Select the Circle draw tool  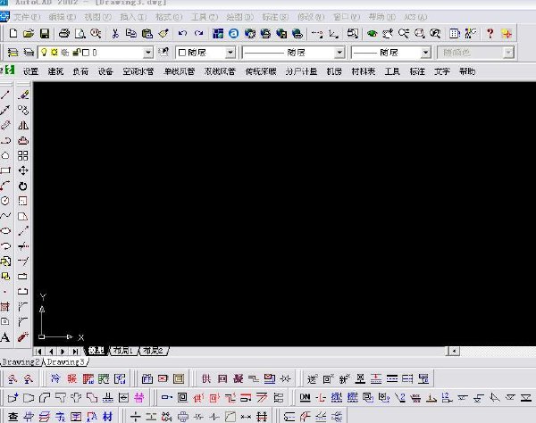click(5, 201)
